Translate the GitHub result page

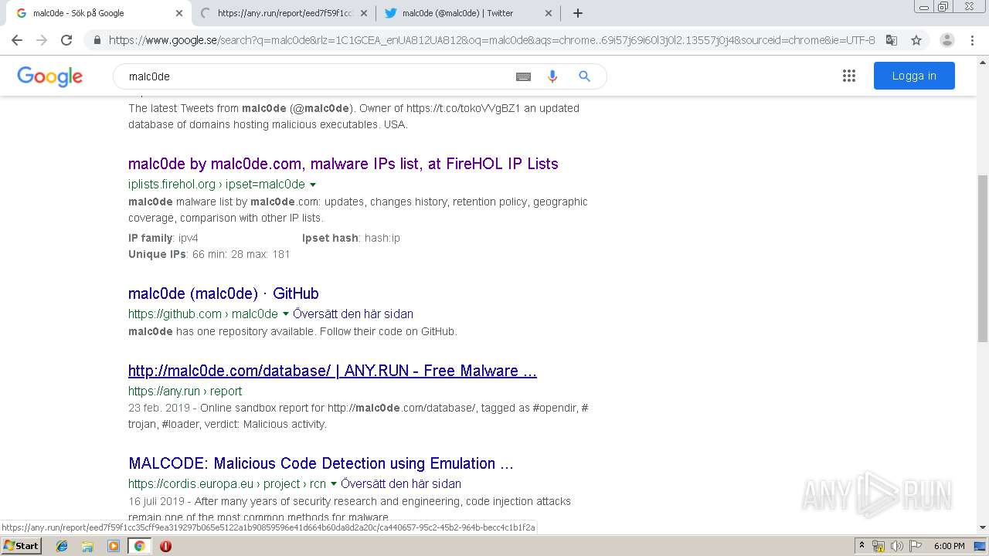[x=353, y=314]
